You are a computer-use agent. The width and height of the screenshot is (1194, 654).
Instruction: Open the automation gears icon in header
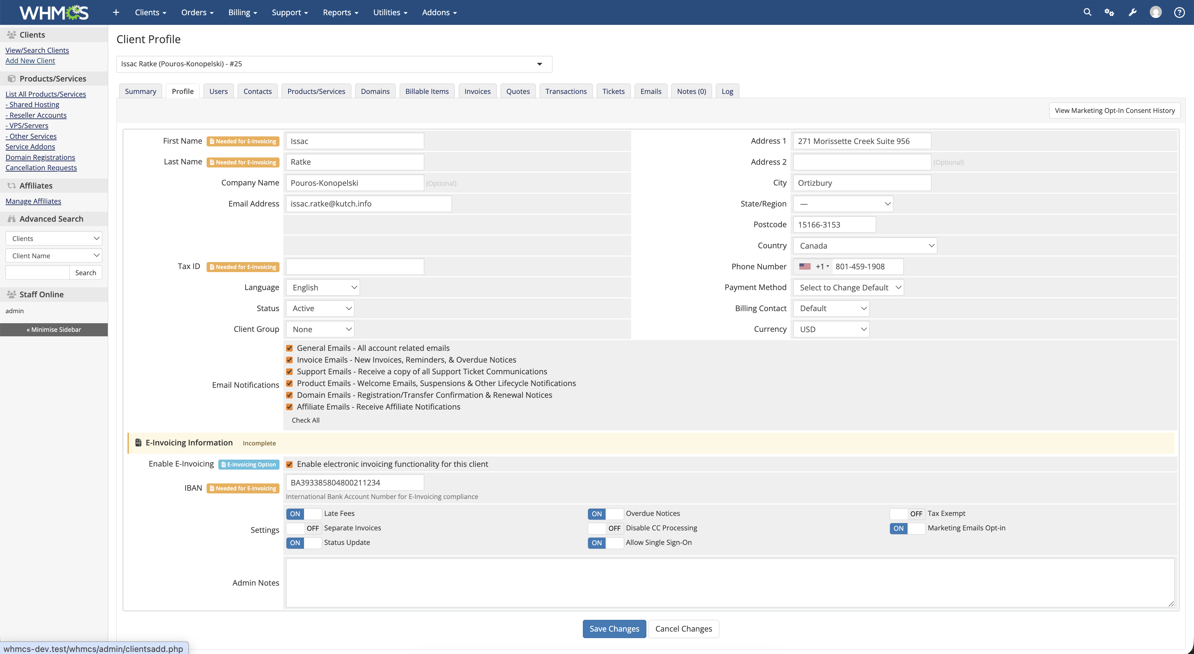[x=1109, y=12]
